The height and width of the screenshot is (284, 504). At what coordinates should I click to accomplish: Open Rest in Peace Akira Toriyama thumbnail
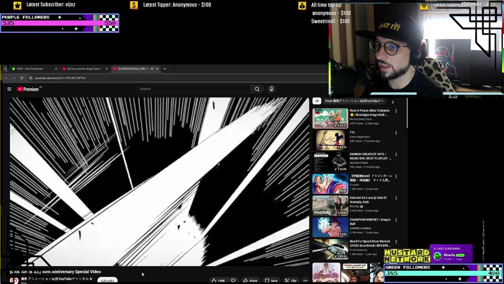pyautogui.click(x=330, y=118)
